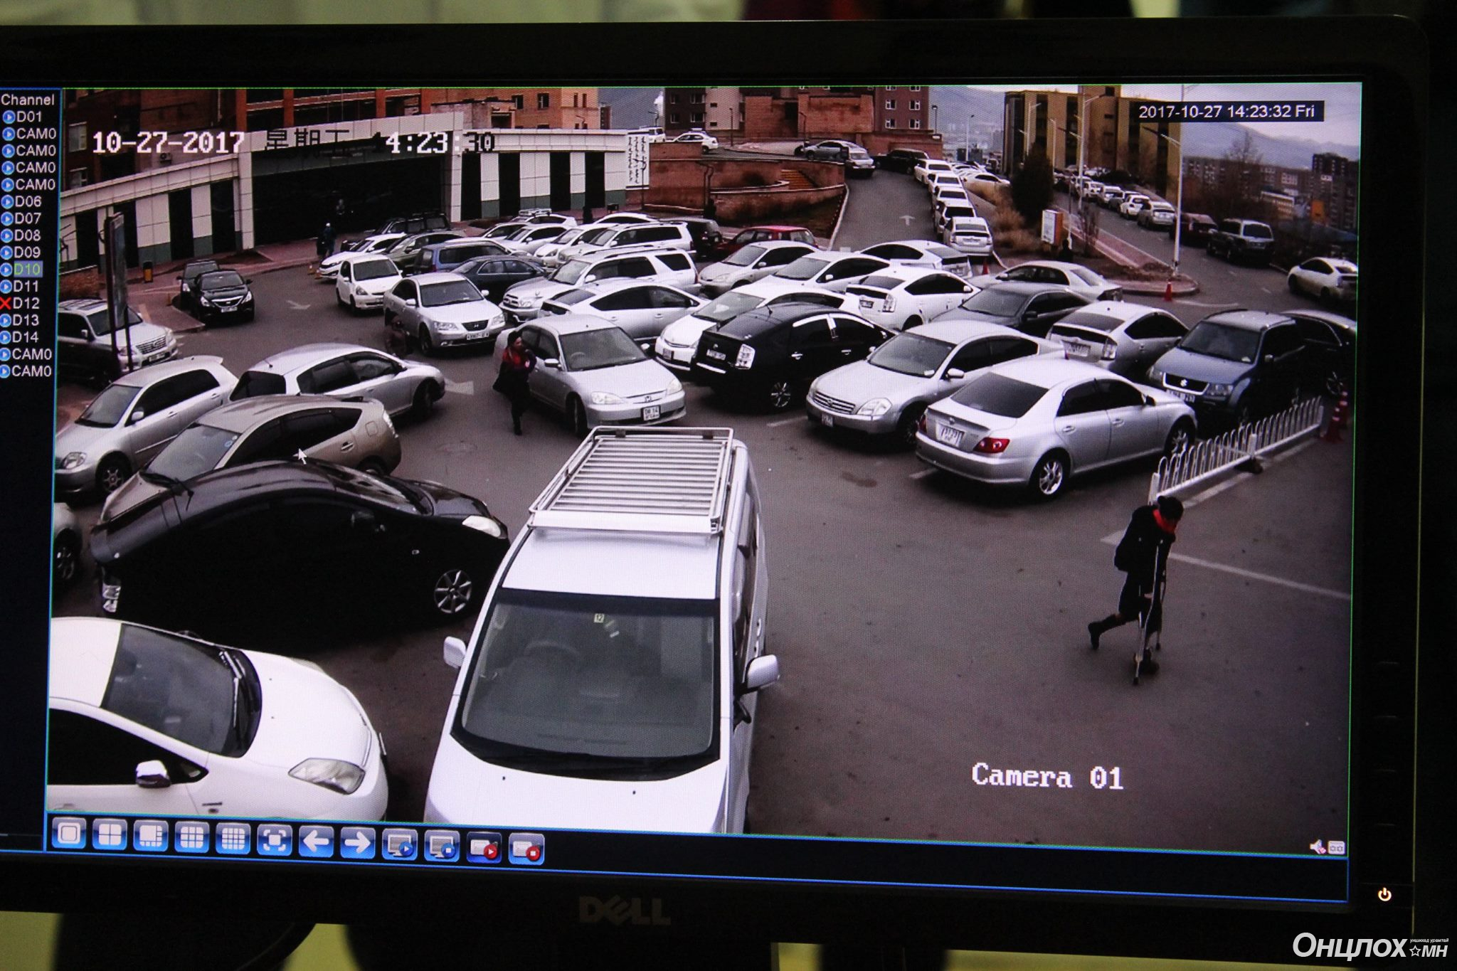
Task: Select highlighted channel D10
Action: point(28,270)
